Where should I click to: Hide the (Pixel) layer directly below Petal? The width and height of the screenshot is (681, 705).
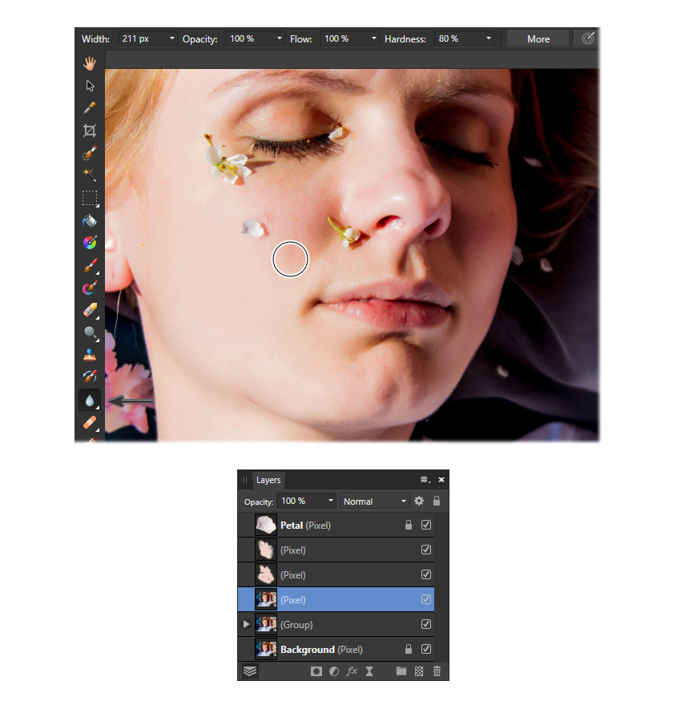[426, 550]
